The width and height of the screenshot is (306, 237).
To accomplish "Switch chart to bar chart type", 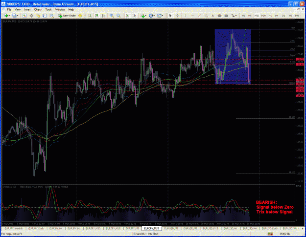I will point(90,16).
